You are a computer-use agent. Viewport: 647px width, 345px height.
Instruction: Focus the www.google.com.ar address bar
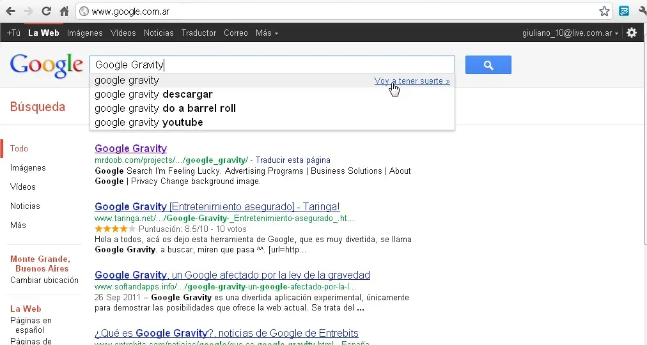pyautogui.click(x=343, y=11)
